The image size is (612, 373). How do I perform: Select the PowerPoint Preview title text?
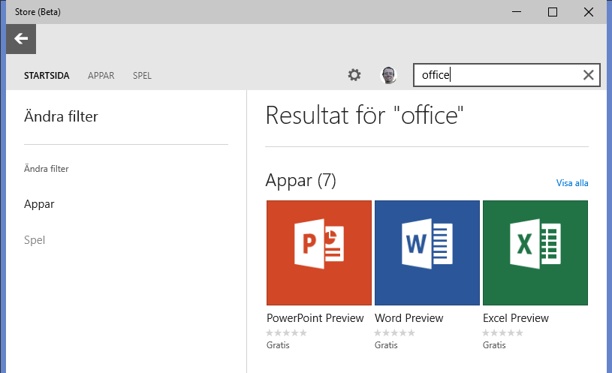point(315,318)
